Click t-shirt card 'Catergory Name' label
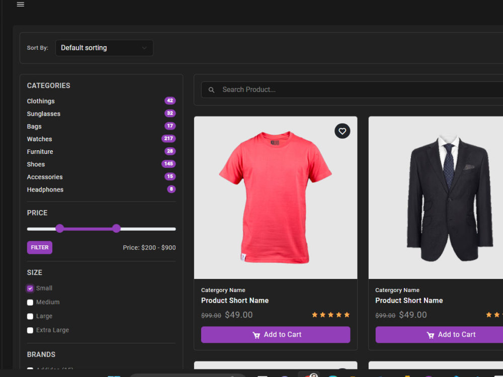The image size is (503, 377). coord(223,290)
